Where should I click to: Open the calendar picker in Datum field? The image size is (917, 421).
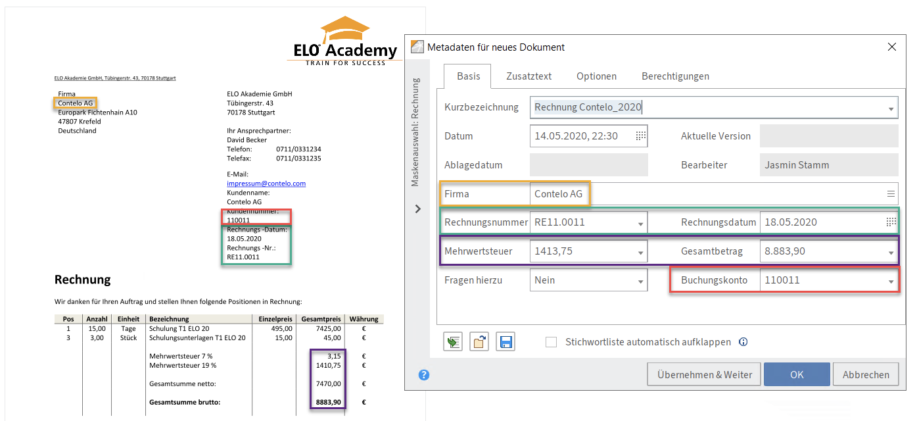click(x=640, y=136)
